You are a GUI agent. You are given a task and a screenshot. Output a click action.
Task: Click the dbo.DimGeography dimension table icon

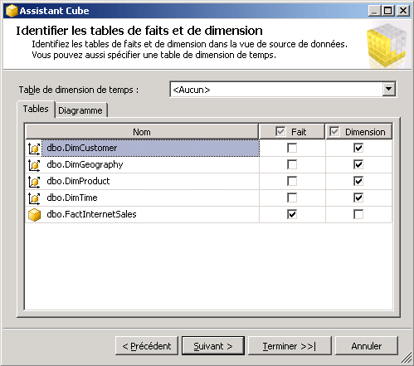point(34,165)
